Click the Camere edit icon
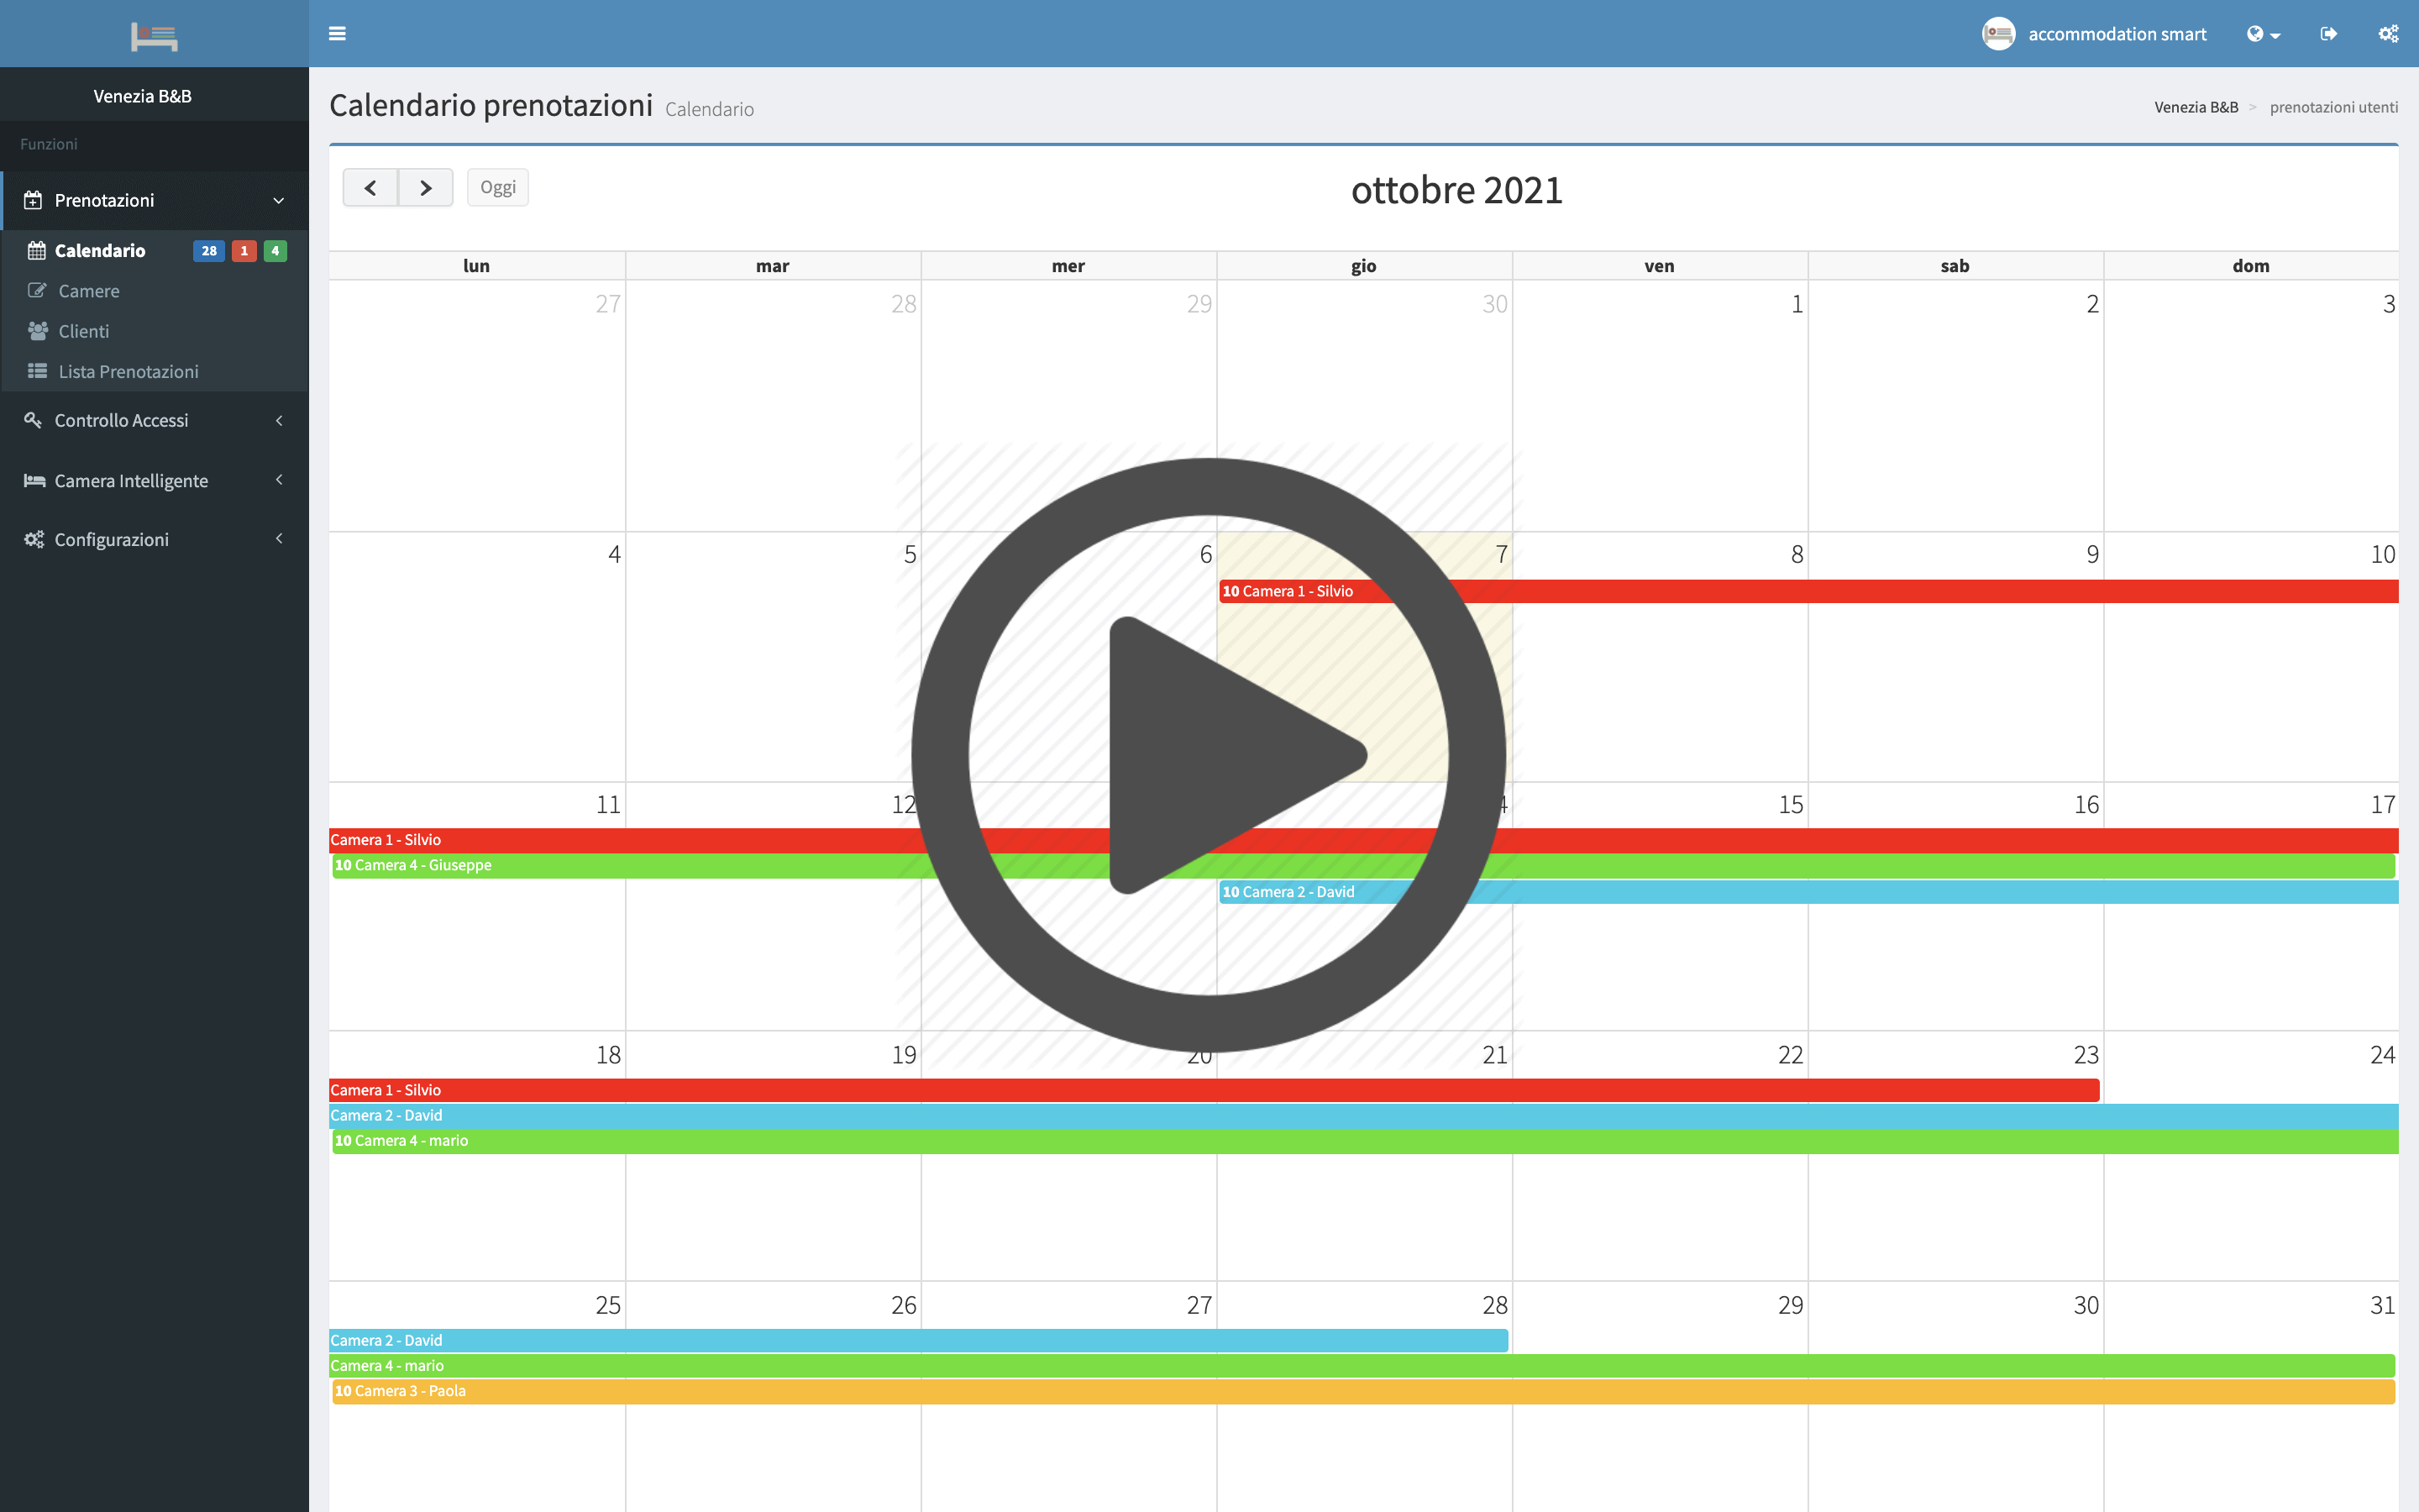The height and width of the screenshot is (1512, 2419). (x=37, y=291)
